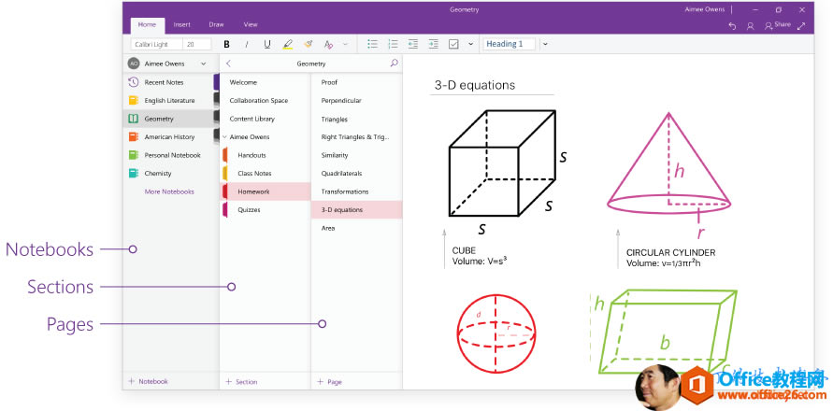Increase the paragraph indent
The height and width of the screenshot is (411, 833).
point(433,44)
